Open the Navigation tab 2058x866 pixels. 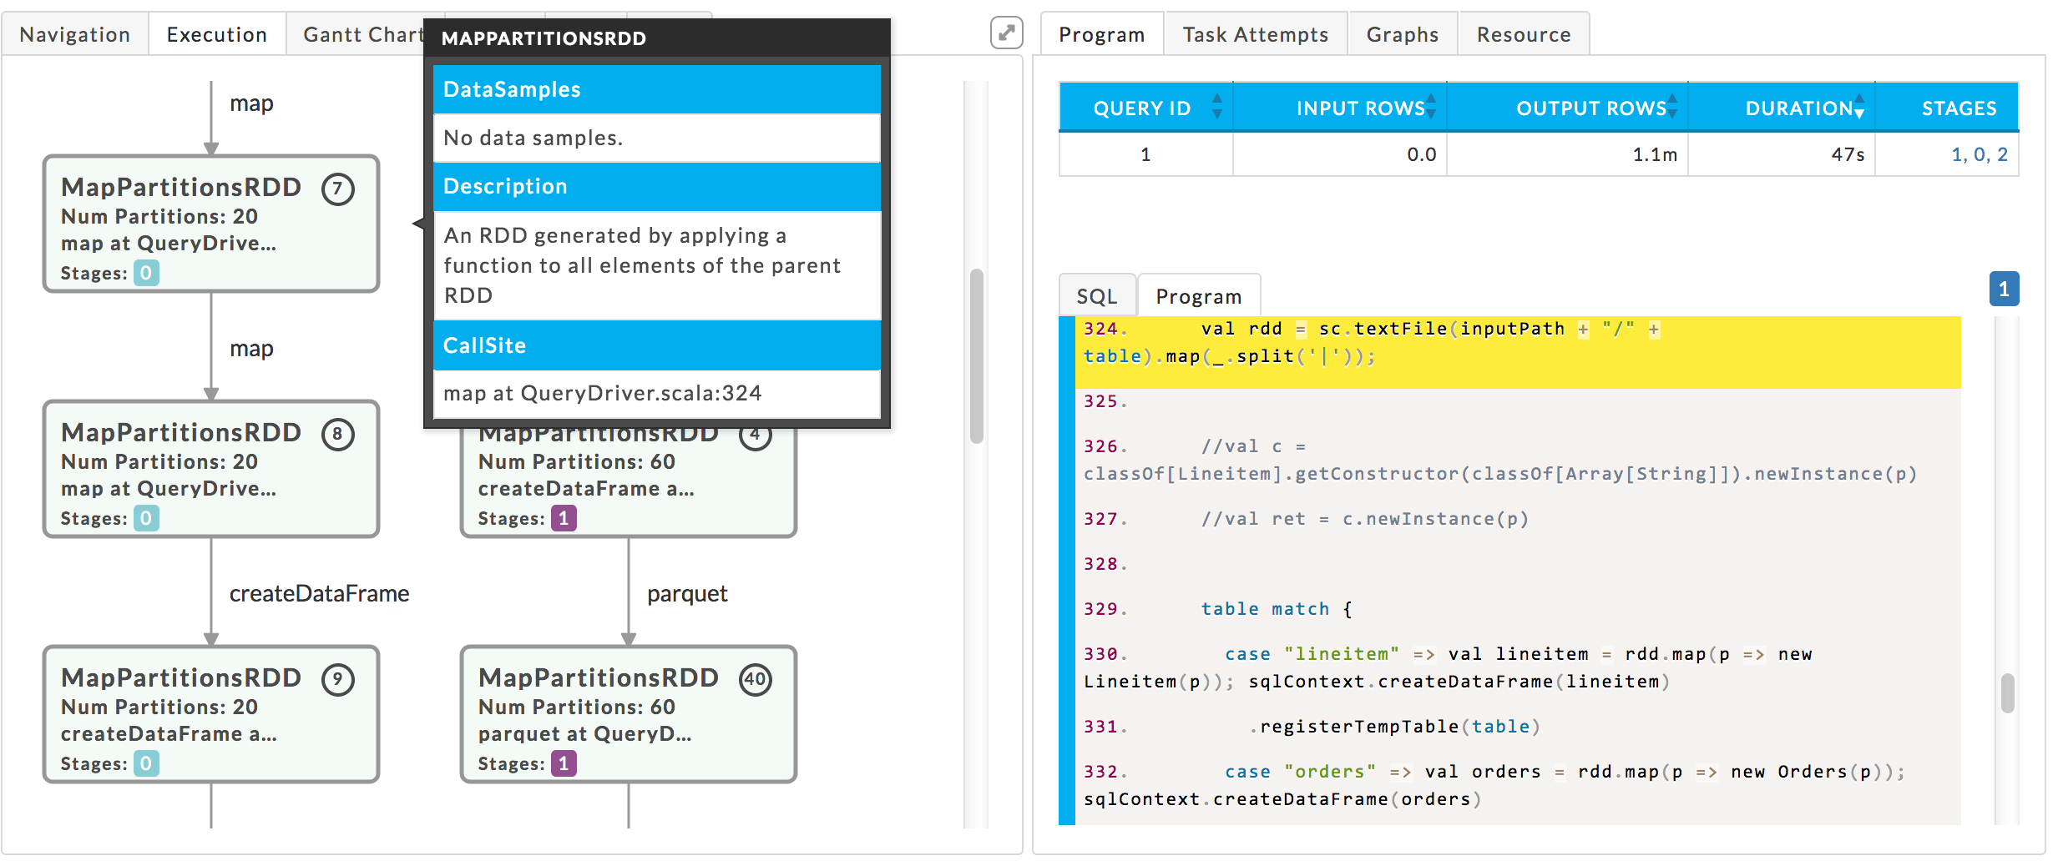pyautogui.click(x=75, y=35)
